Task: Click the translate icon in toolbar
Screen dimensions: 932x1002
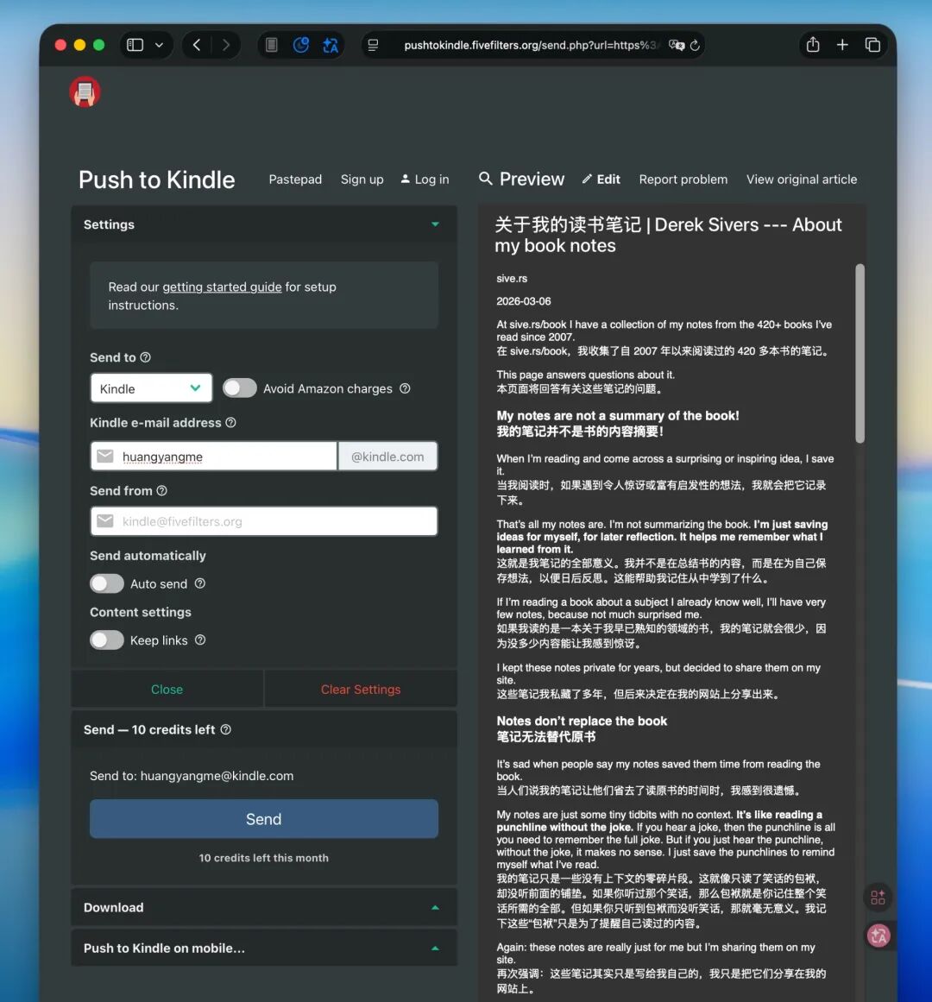Action: pyautogui.click(x=331, y=45)
